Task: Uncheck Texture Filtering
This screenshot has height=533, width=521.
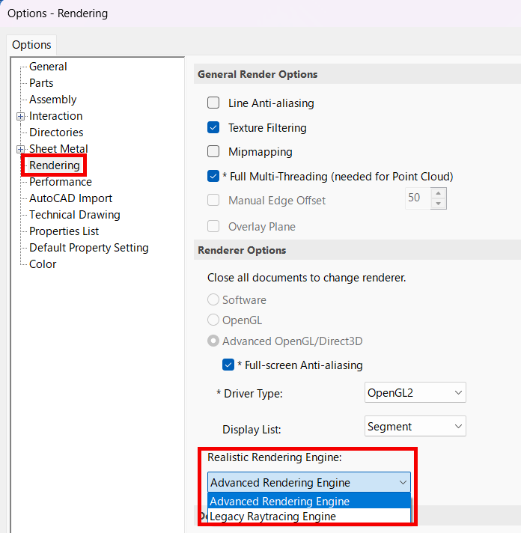Action: click(x=213, y=127)
